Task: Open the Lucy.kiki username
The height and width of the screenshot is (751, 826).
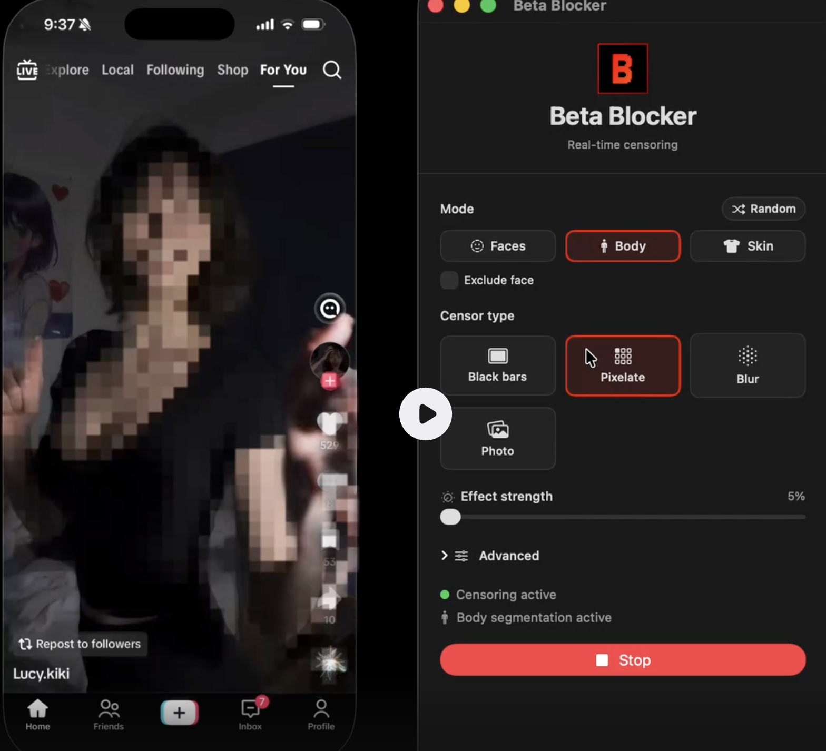Action: click(41, 674)
